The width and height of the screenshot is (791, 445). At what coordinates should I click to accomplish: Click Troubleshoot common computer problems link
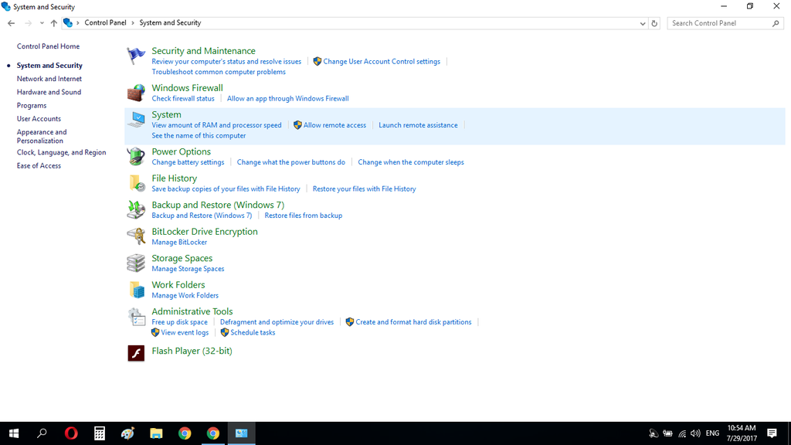[x=219, y=72]
